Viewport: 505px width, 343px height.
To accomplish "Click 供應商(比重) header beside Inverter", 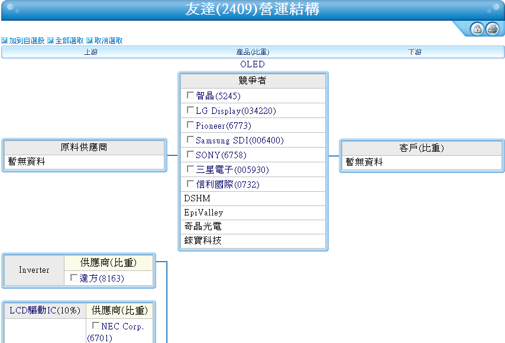I will coord(109,263).
